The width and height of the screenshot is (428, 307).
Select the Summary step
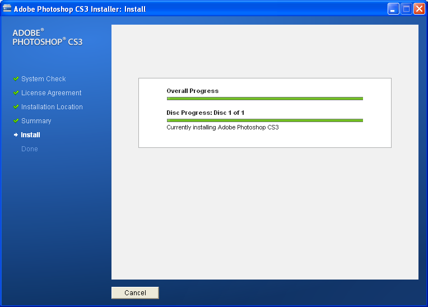click(x=36, y=121)
